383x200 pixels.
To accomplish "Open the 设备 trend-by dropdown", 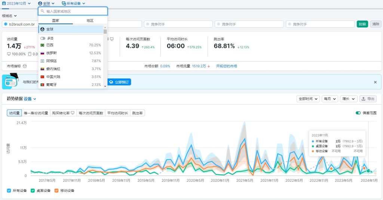I will coord(30,99).
